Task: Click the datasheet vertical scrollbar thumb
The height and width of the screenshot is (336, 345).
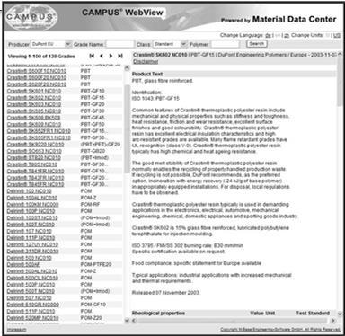Action: (340, 82)
